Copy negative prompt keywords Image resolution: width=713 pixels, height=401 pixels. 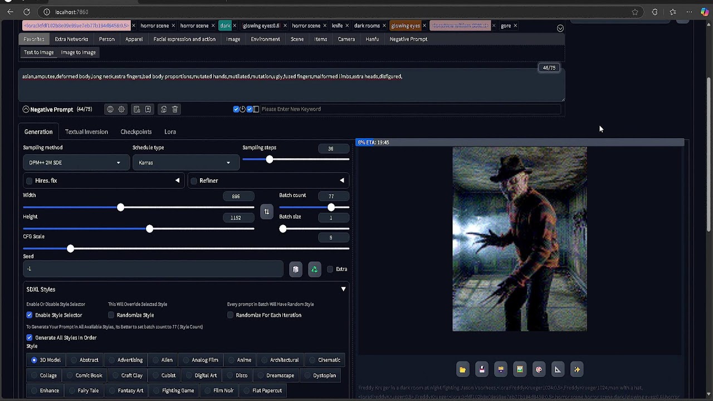point(164,109)
